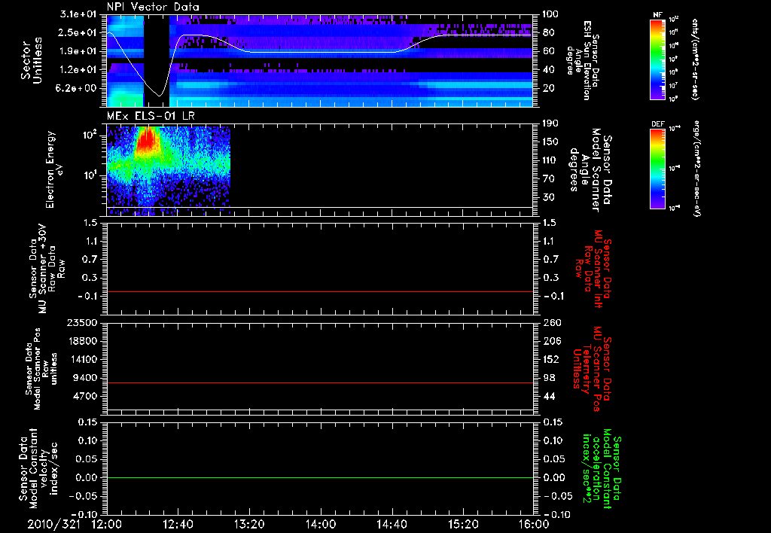This screenshot has width=771, height=533.
Task: Click the 4700 scanner position tick label
Action: 85,396
